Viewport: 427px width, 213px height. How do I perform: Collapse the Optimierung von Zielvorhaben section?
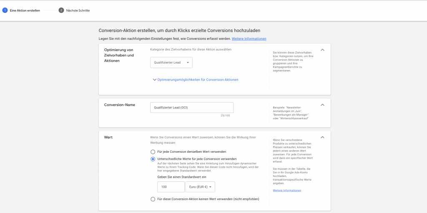pyautogui.click(x=322, y=50)
